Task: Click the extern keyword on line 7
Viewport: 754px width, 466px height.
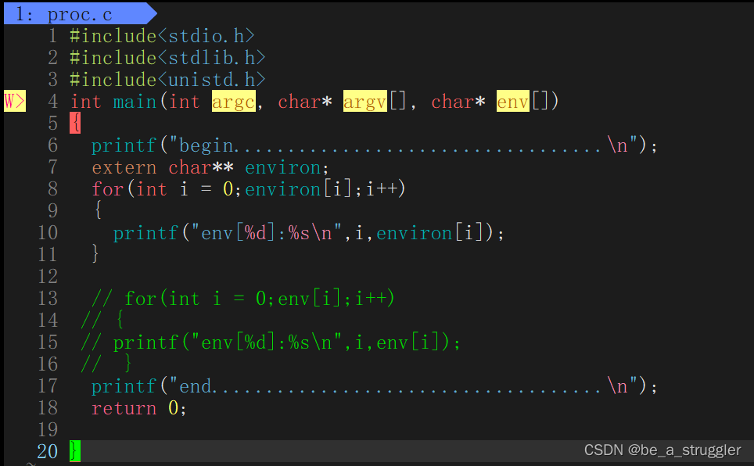Action: pyautogui.click(x=124, y=167)
